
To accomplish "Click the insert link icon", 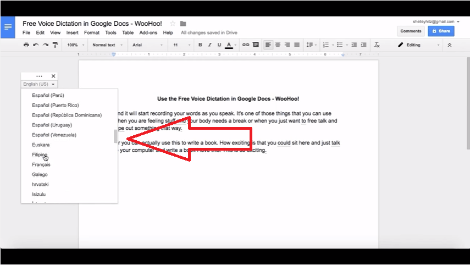I will 246,45.
